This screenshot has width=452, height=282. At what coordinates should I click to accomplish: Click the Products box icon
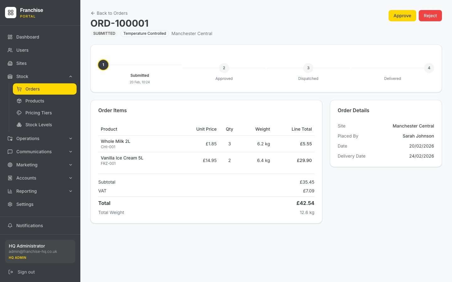coord(19,101)
